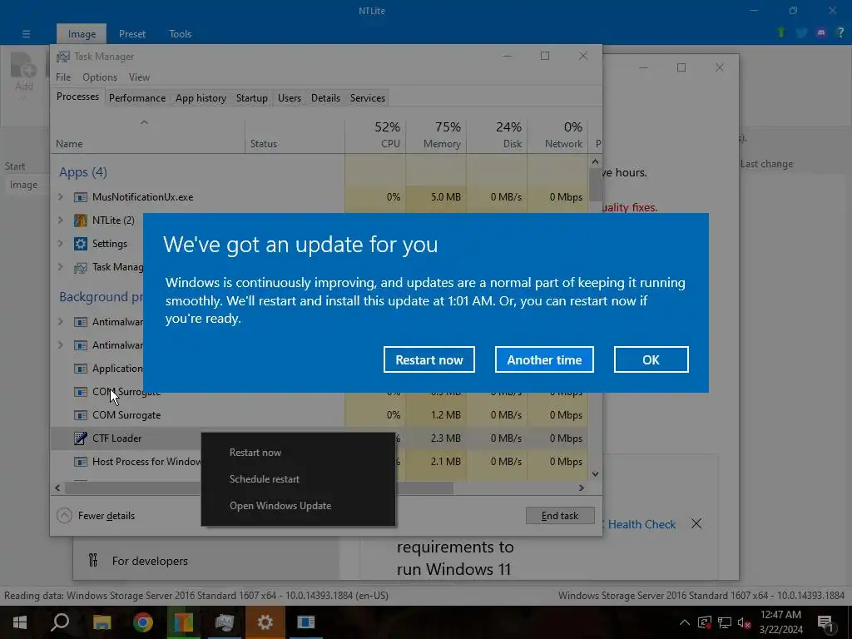Click horizontal scrollbar left arrow
This screenshot has width=852, height=639.
57,488
